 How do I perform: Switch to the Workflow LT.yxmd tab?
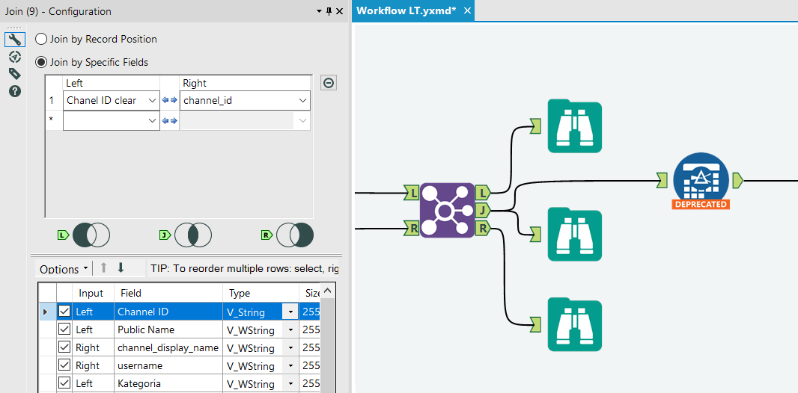click(x=406, y=10)
